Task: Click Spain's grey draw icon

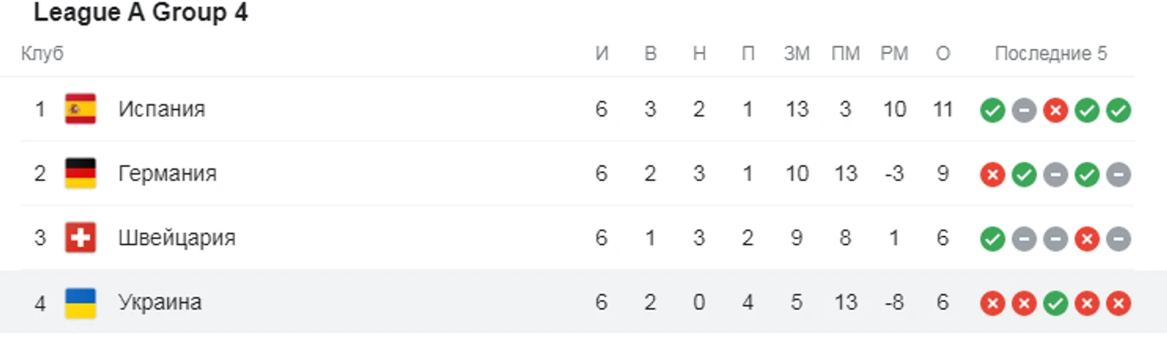Action: point(1024,110)
